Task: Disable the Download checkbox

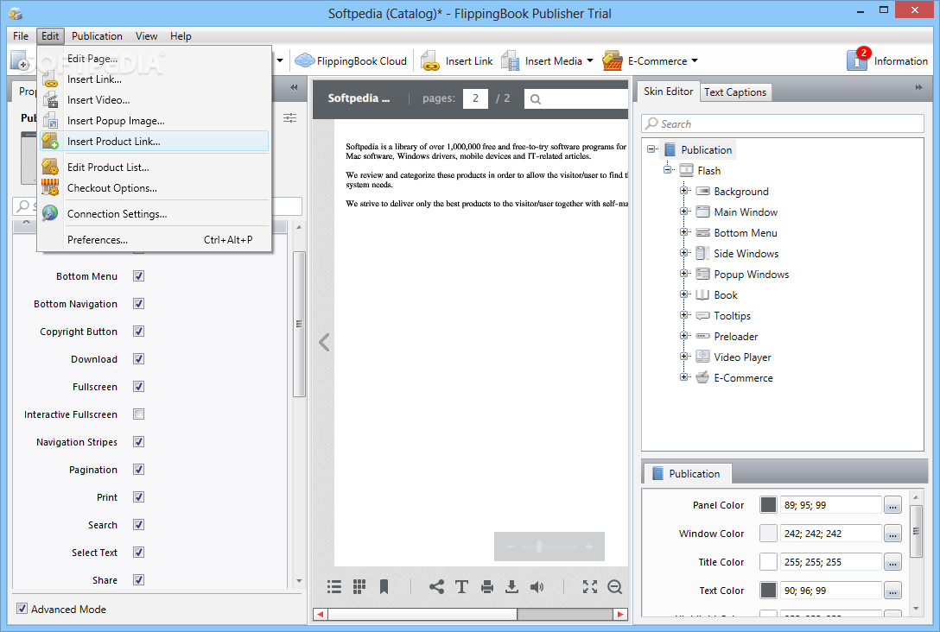Action: click(138, 359)
